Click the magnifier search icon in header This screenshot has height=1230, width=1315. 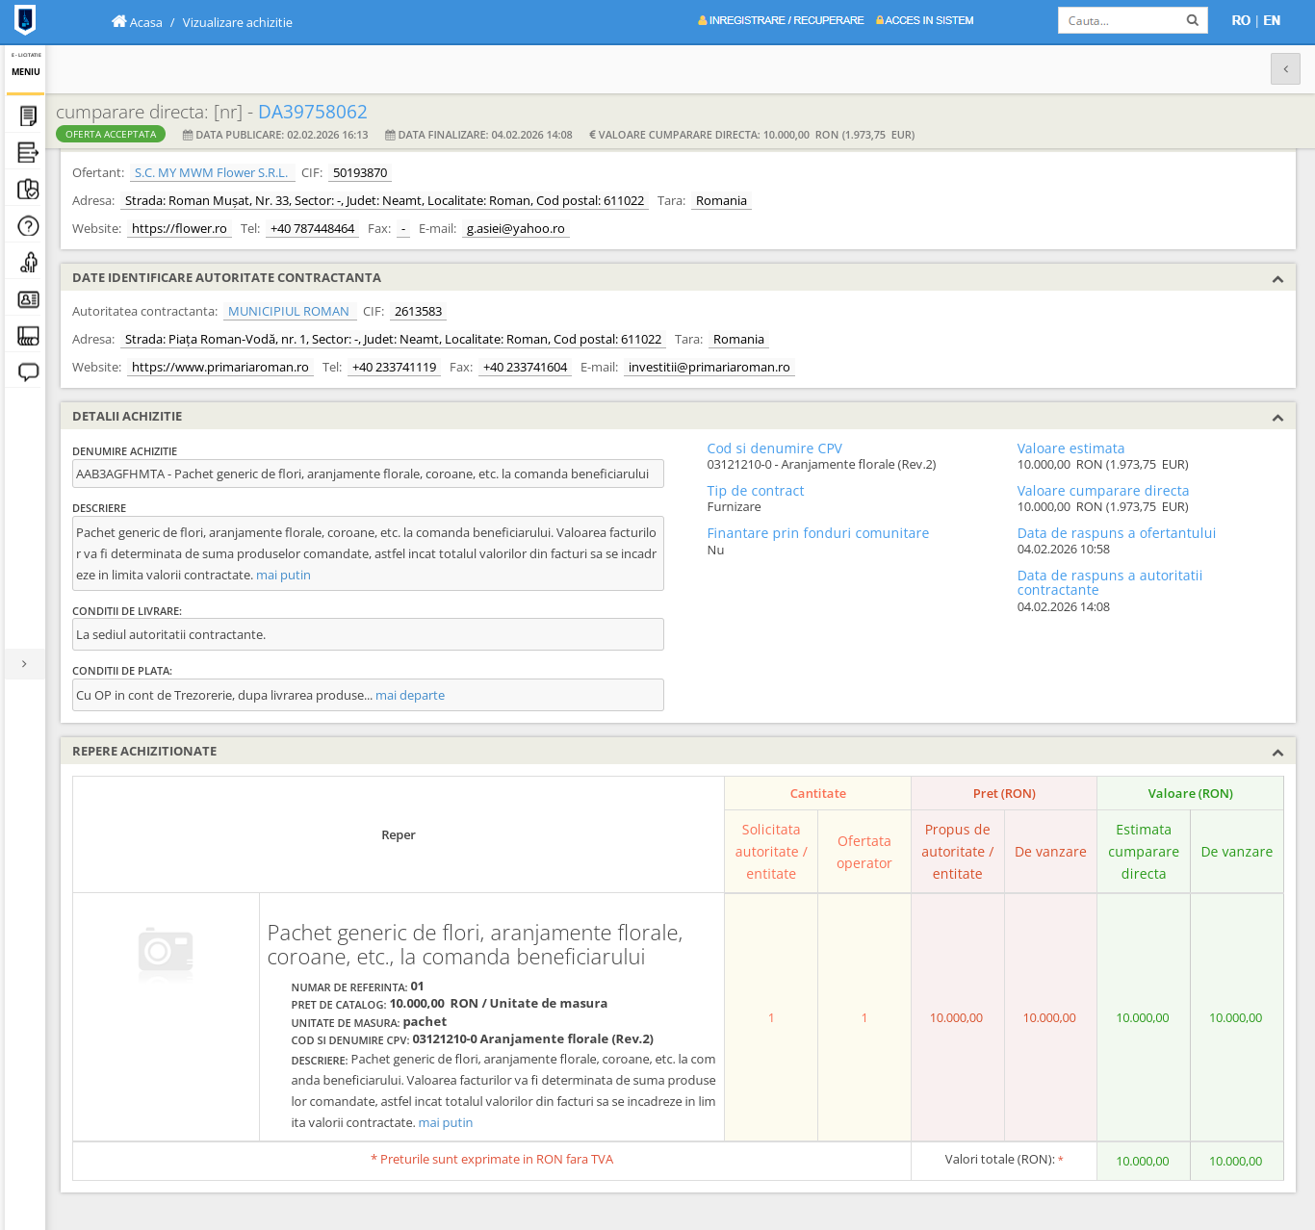1192,20
